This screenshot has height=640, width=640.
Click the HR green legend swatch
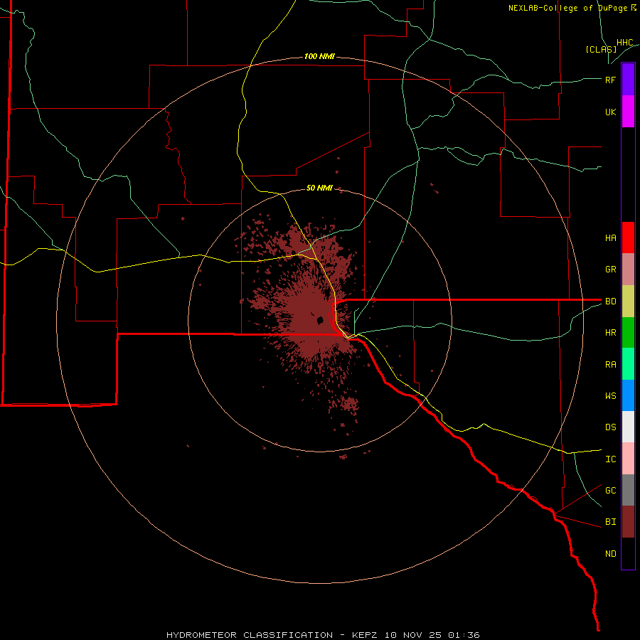click(628, 332)
